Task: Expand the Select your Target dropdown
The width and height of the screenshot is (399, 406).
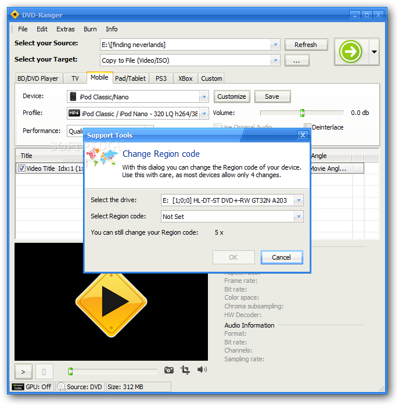Action: click(275, 60)
